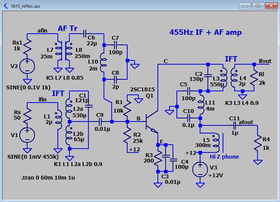Select inductor L10 coil symbol
The height and width of the screenshot is (202, 280).
[x=104, y=63]
